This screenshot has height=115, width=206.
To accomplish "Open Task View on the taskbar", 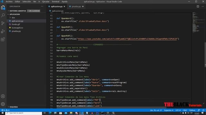I will [x=44, y=113].
